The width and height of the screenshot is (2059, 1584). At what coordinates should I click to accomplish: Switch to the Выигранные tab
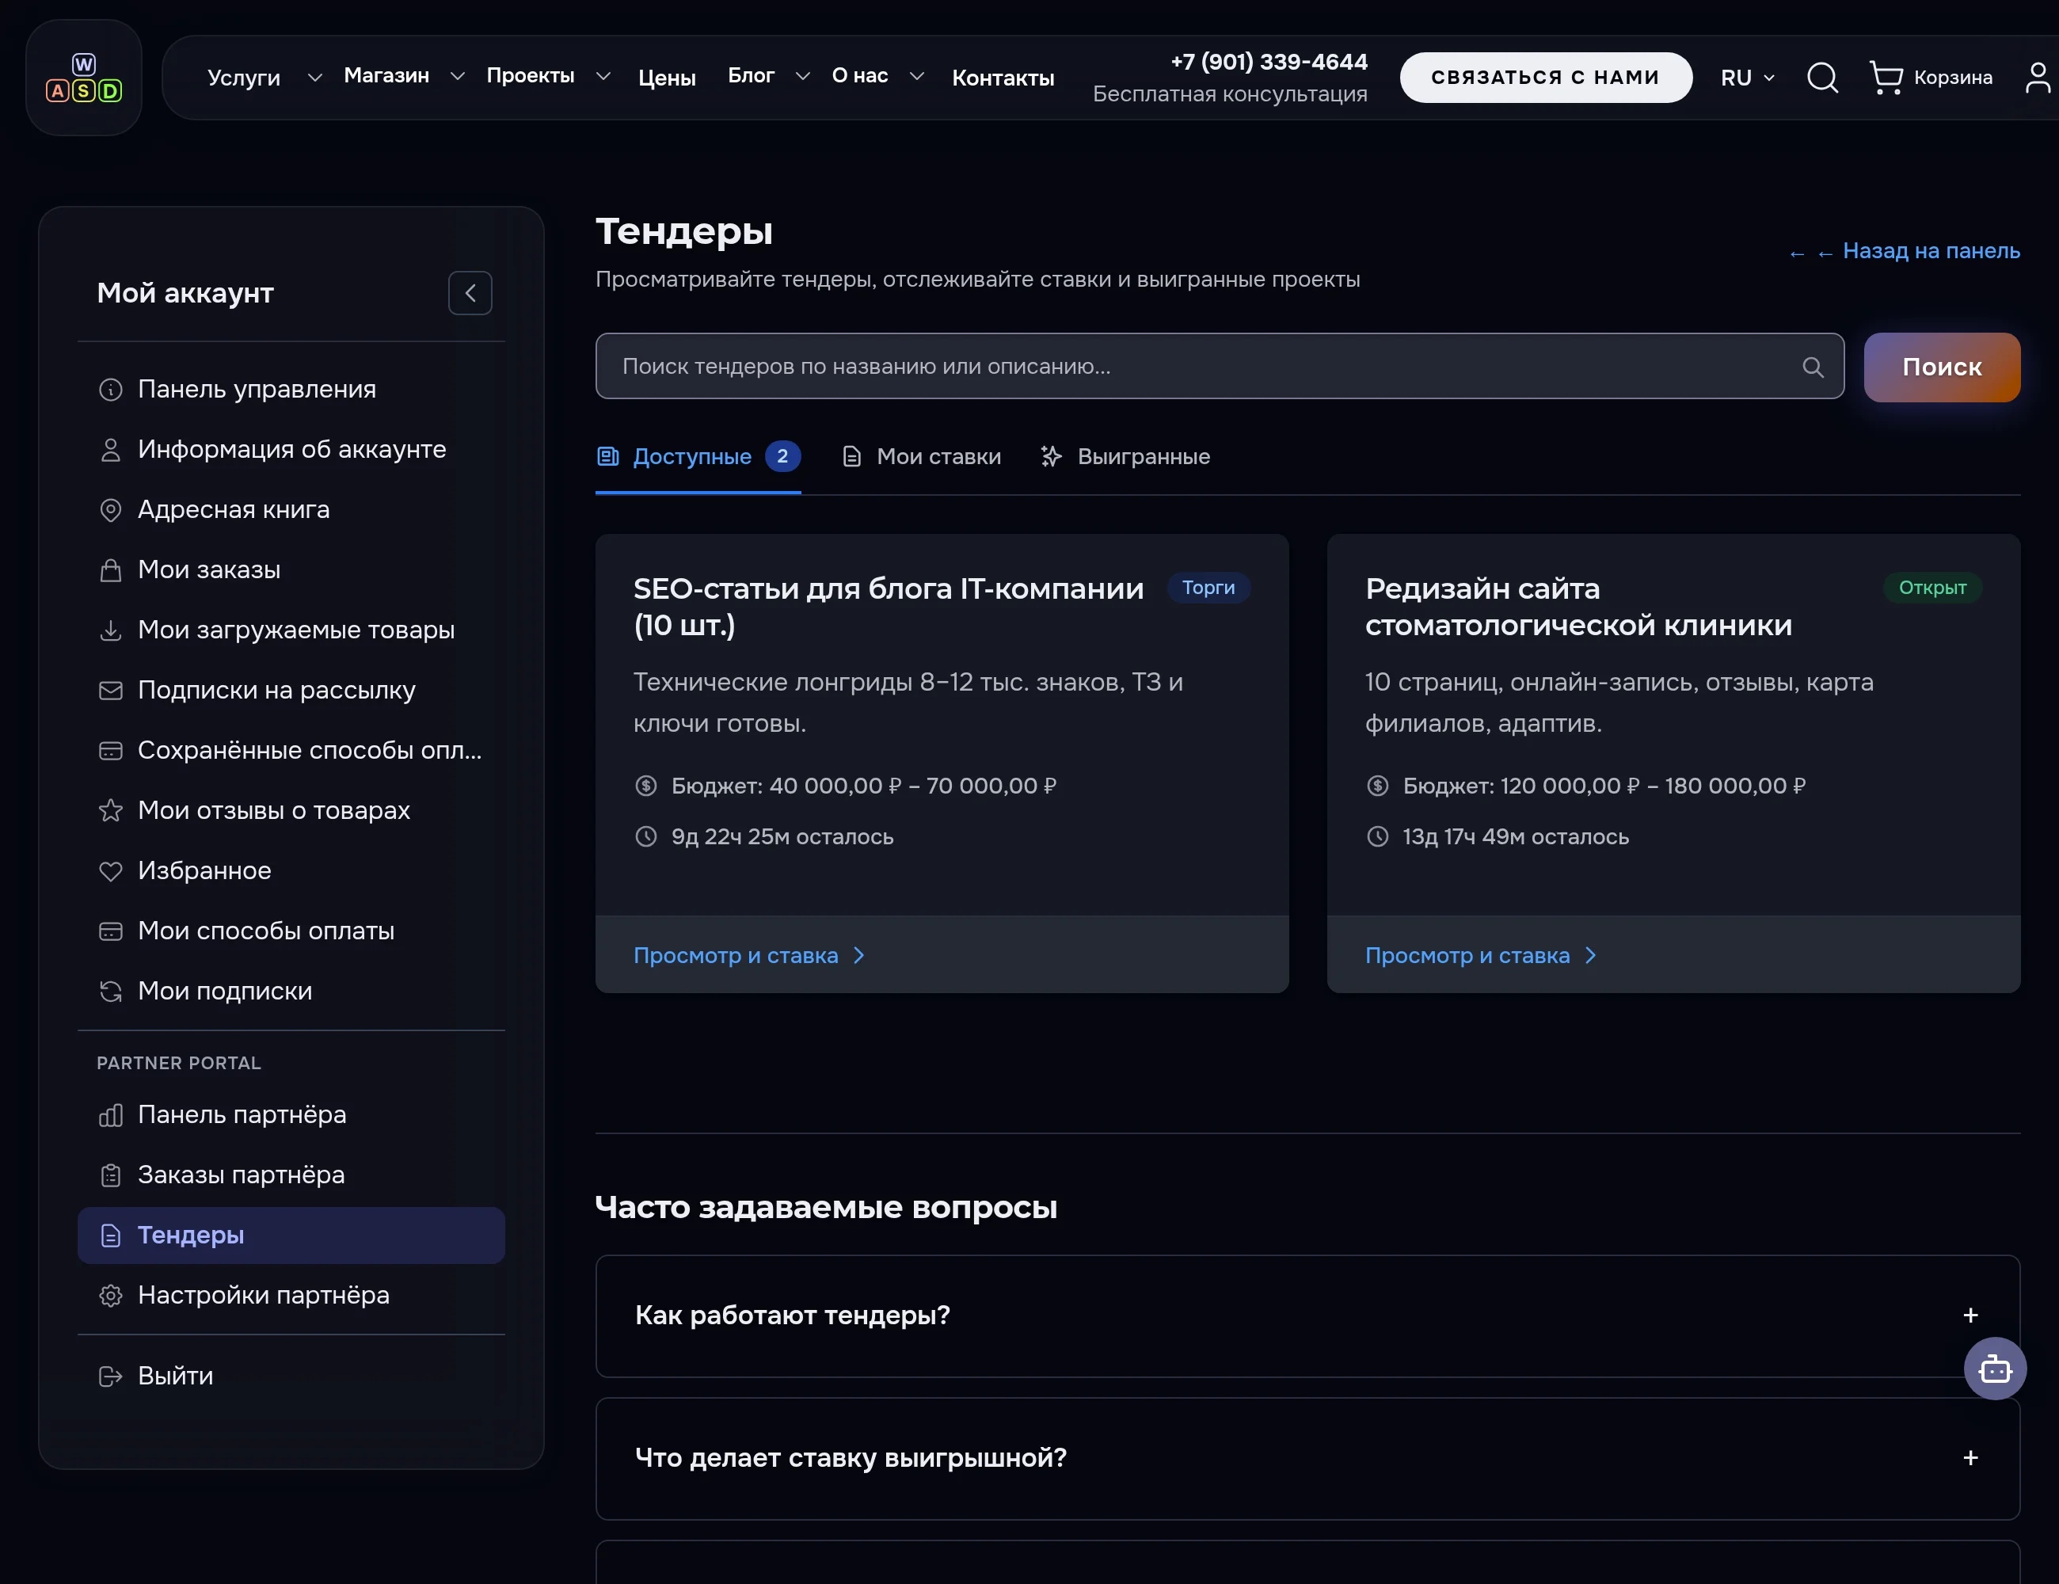1125,457
